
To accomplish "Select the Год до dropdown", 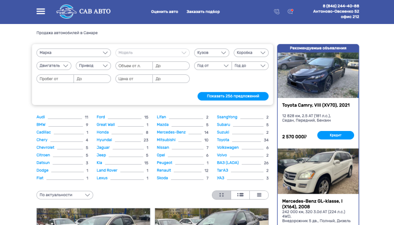I will click(x=250, y=66).
